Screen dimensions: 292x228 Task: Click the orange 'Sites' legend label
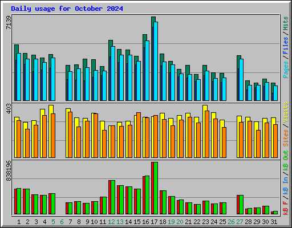(285, 138)
